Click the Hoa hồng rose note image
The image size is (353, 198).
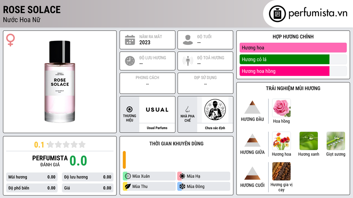[x=281, y=108]
